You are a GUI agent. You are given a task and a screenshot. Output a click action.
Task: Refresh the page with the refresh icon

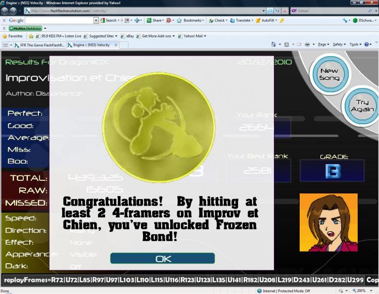277,11
